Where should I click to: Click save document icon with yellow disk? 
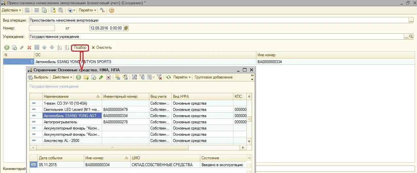53,10
